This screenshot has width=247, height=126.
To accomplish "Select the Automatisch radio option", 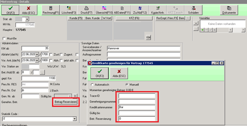I will tap(92, 85).
